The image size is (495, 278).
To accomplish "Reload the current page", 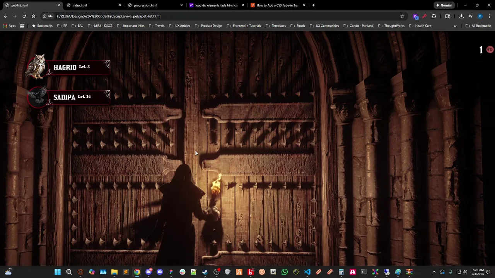I will click(x=24, y=16).
